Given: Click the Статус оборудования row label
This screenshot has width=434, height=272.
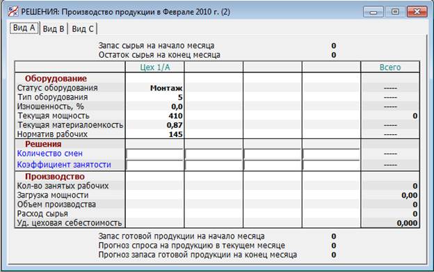Looking at the screenshot, I should [57, 88].
